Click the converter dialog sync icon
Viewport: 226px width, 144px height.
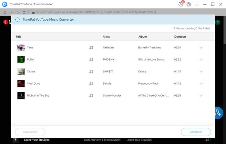[x=17, y=19]
